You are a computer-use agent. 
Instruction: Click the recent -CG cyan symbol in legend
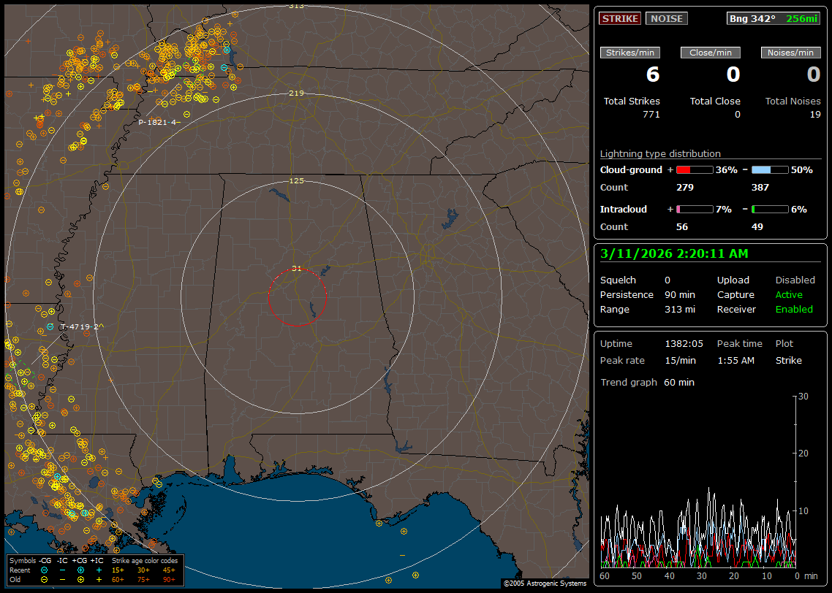(x=45, y=570)
